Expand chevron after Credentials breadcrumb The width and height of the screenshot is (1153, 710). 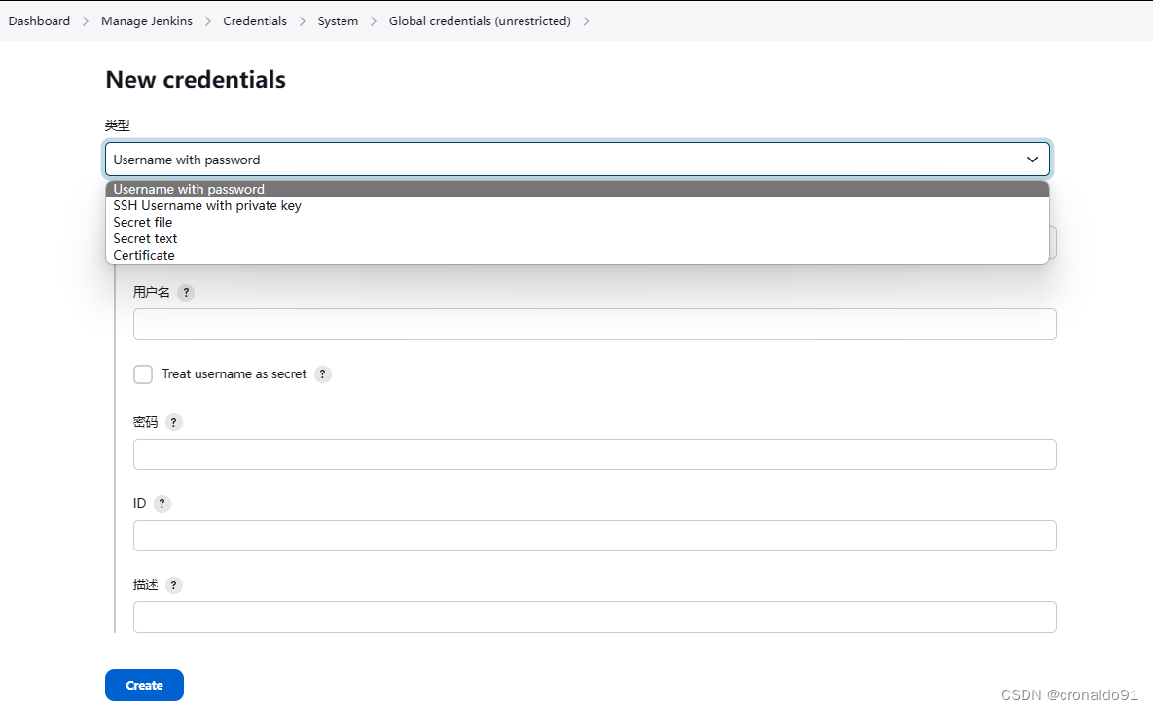coord(303,21)
